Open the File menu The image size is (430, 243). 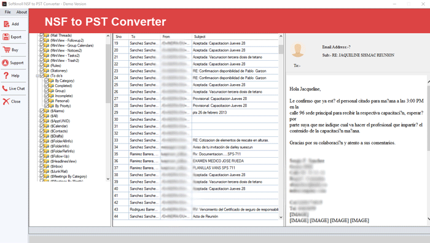coord(7,12)
